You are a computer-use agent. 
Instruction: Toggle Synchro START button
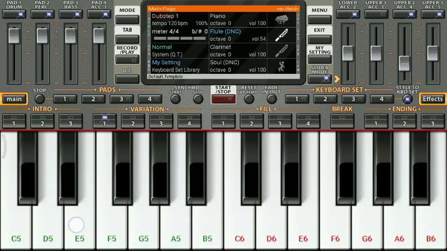tap(175, 99)
